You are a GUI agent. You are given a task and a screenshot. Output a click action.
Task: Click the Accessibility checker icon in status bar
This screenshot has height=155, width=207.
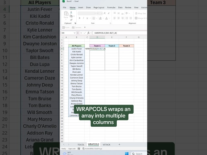click(83, 149)
